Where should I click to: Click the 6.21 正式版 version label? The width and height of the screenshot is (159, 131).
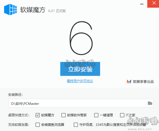(57, 11)
